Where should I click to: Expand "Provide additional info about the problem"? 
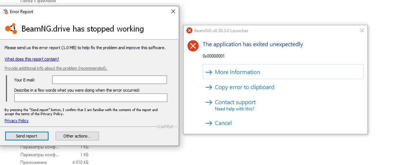[x=56, y=69]
